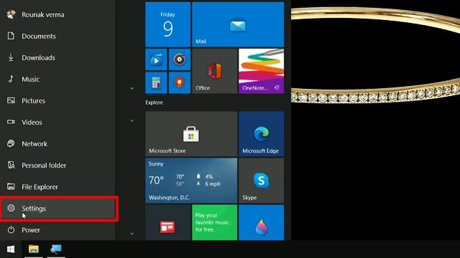Open the Maps small tile

pyautogui.click(x=180, y=83)
